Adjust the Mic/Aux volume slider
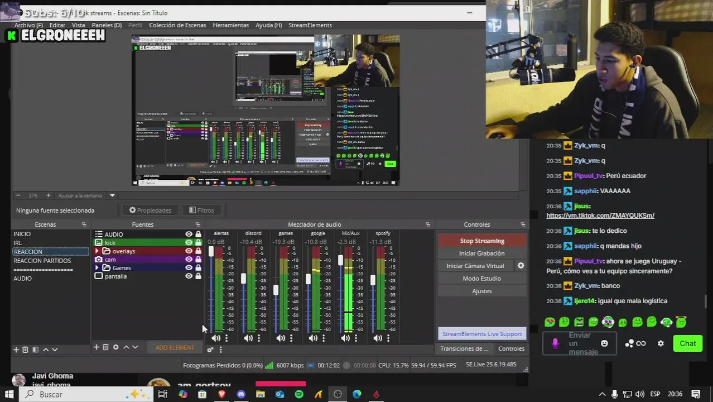This screenshot has width=713, height=402. tap(340, 260)
